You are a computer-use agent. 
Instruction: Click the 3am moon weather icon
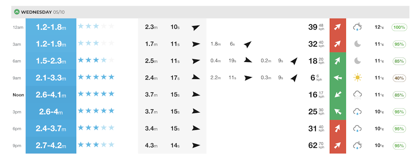pyautogui.click(x=358, y=44)
